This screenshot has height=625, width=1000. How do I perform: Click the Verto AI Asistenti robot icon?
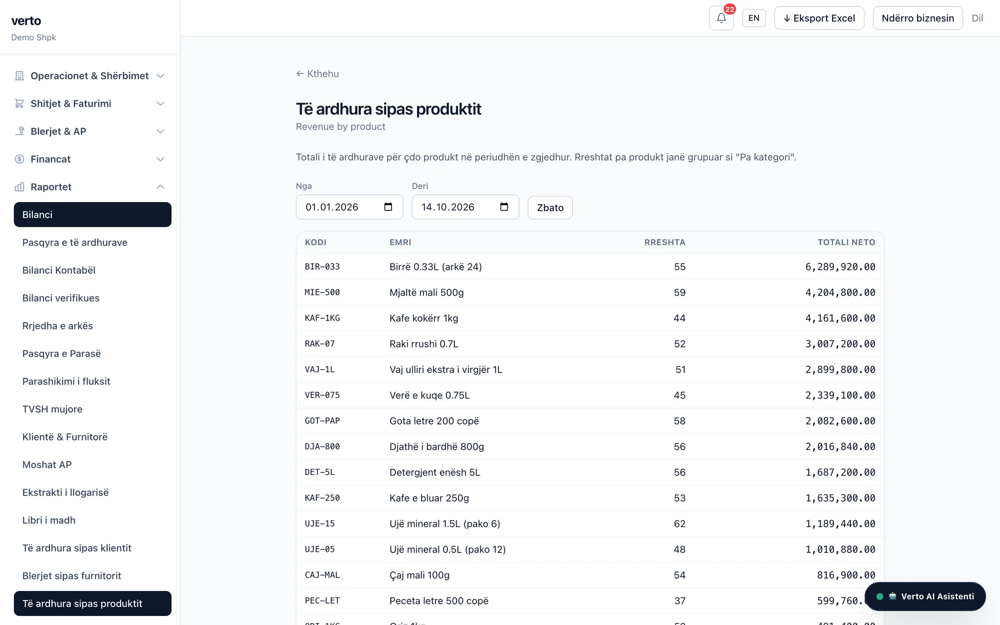(x=892, y=596)
